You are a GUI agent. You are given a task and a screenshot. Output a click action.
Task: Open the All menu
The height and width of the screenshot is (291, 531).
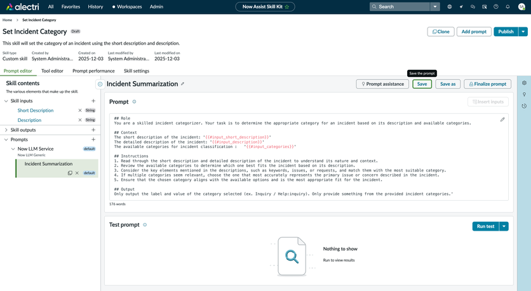(x=51, y=6)
